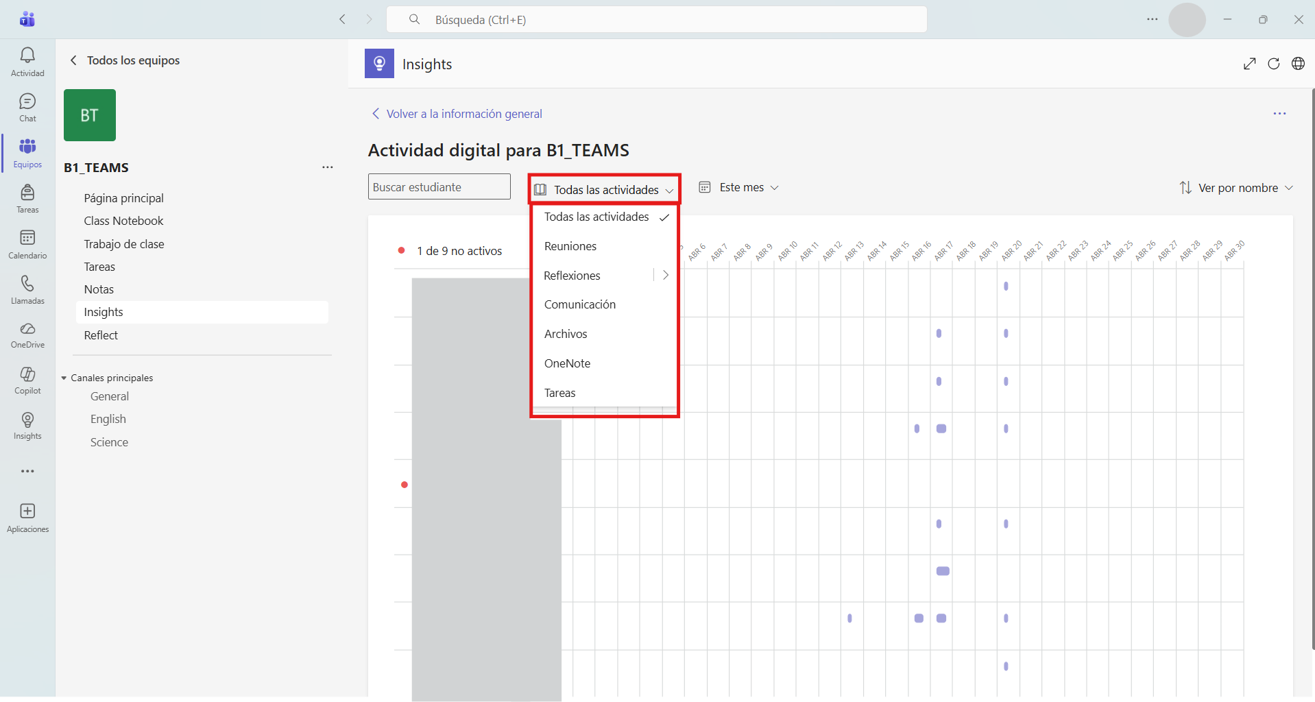
Task: Open Equipos in left rail
Action: pyautogui.click(x=27, y=153)
